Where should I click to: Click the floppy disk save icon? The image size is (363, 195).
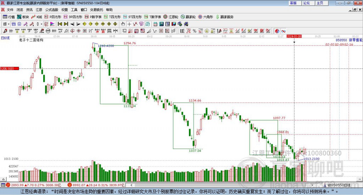click(x=174, y=24)
